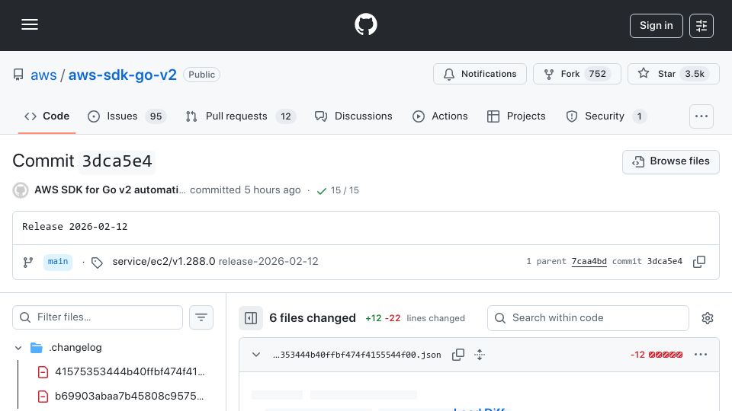The image size is (732, 411).
Task: Click the Filter files input field
Action: click(x=98, y=317)
